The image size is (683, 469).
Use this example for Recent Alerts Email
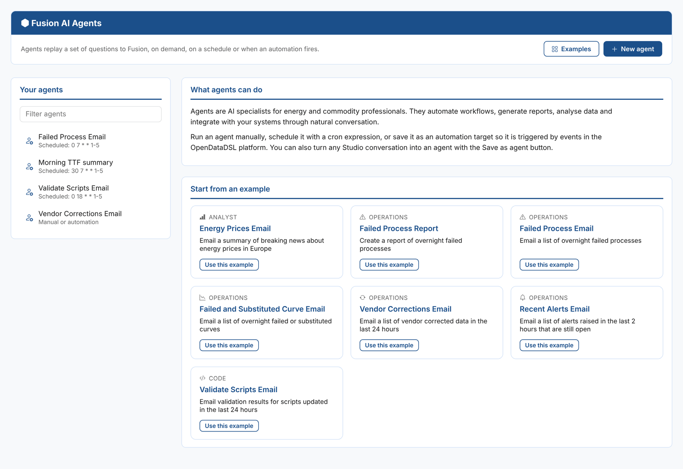[x=549, y=345]
